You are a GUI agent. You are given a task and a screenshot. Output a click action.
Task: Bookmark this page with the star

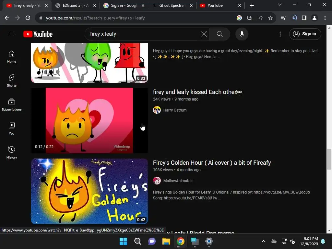coord(270,18)
